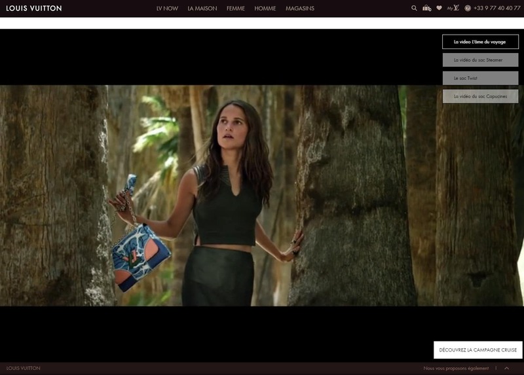Open the wishlist heart icon
This screenshot has height=375, width=524.
pyautogui.click(x=439, y=8)
